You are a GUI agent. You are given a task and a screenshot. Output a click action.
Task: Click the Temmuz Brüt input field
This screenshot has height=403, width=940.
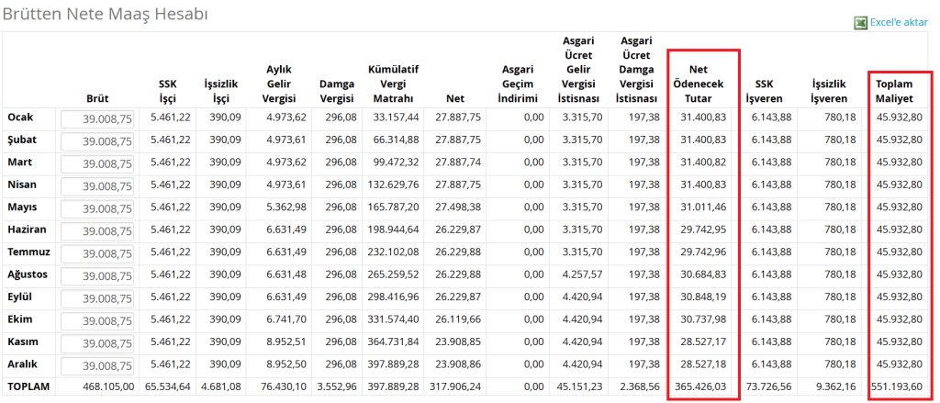pos(98,253)
